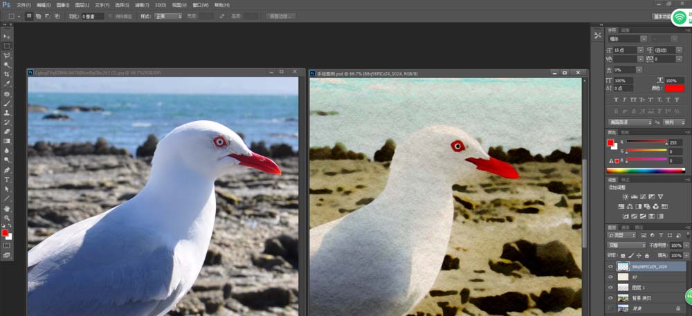Open the 窗口(W) menu
Viewport: 692px width, 316px height.
pyautogui.click(x=201, y=5)
